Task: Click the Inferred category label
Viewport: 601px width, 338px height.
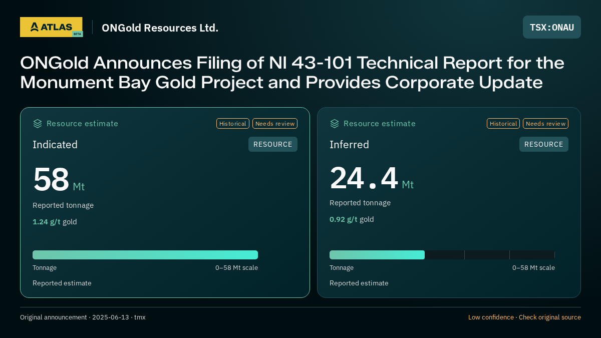Action: pyautogui.click(x=349, y=145)
